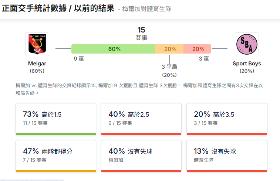Open the 20% over 3.5 card
280x181 pixels.
[x=227, y=119]
